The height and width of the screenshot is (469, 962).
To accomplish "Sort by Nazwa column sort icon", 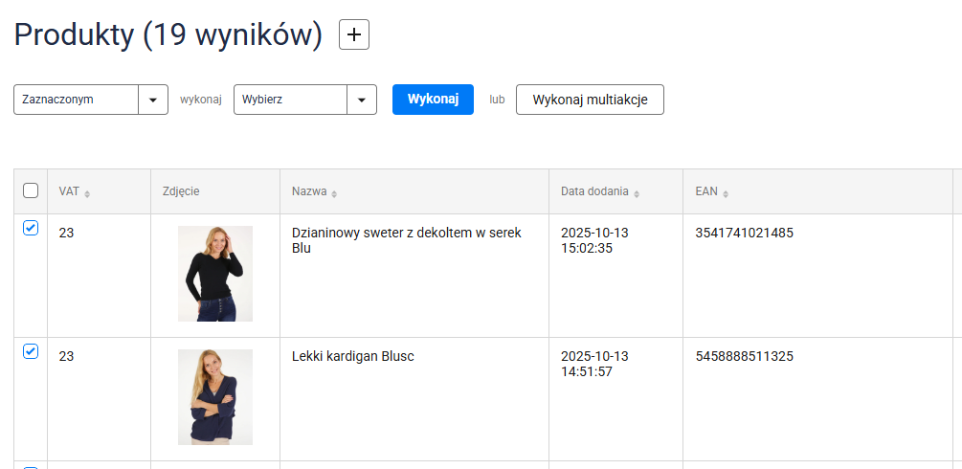I will 334,193.
